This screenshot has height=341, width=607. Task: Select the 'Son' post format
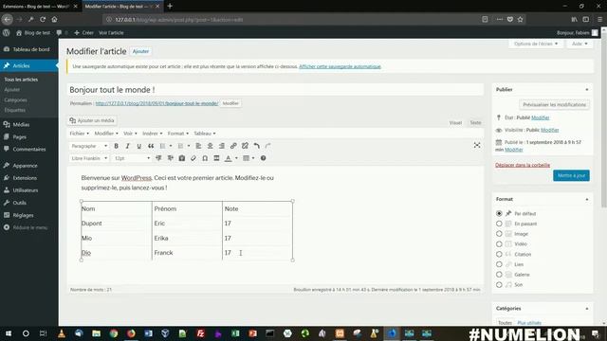(499, 284)
